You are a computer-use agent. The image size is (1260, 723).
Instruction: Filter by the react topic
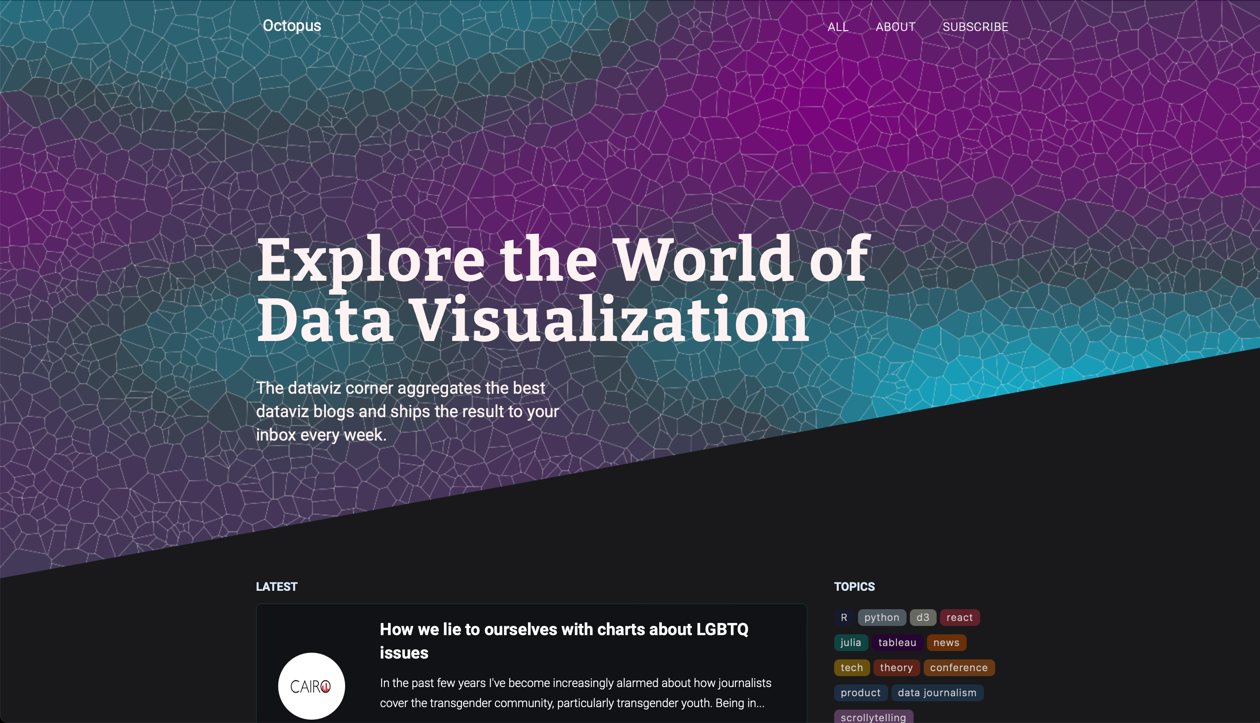pos(960,617)
